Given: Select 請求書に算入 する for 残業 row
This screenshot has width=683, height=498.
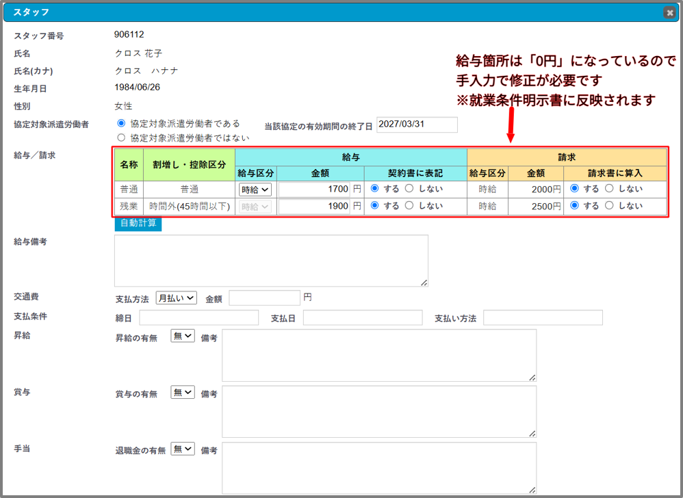Looking at the screenshot, I should tap(575, 205).
